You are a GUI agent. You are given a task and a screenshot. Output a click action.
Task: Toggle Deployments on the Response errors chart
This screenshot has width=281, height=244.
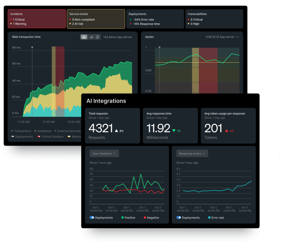point(178,218)
